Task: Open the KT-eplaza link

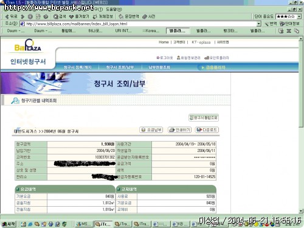Action: (201, 42)
